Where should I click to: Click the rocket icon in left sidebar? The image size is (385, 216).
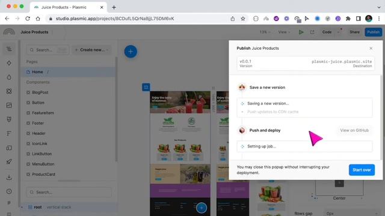pyautogui.click(x=9, y=161)
